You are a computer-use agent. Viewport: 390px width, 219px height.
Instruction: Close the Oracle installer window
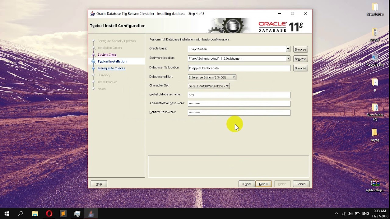pos(306,14)
